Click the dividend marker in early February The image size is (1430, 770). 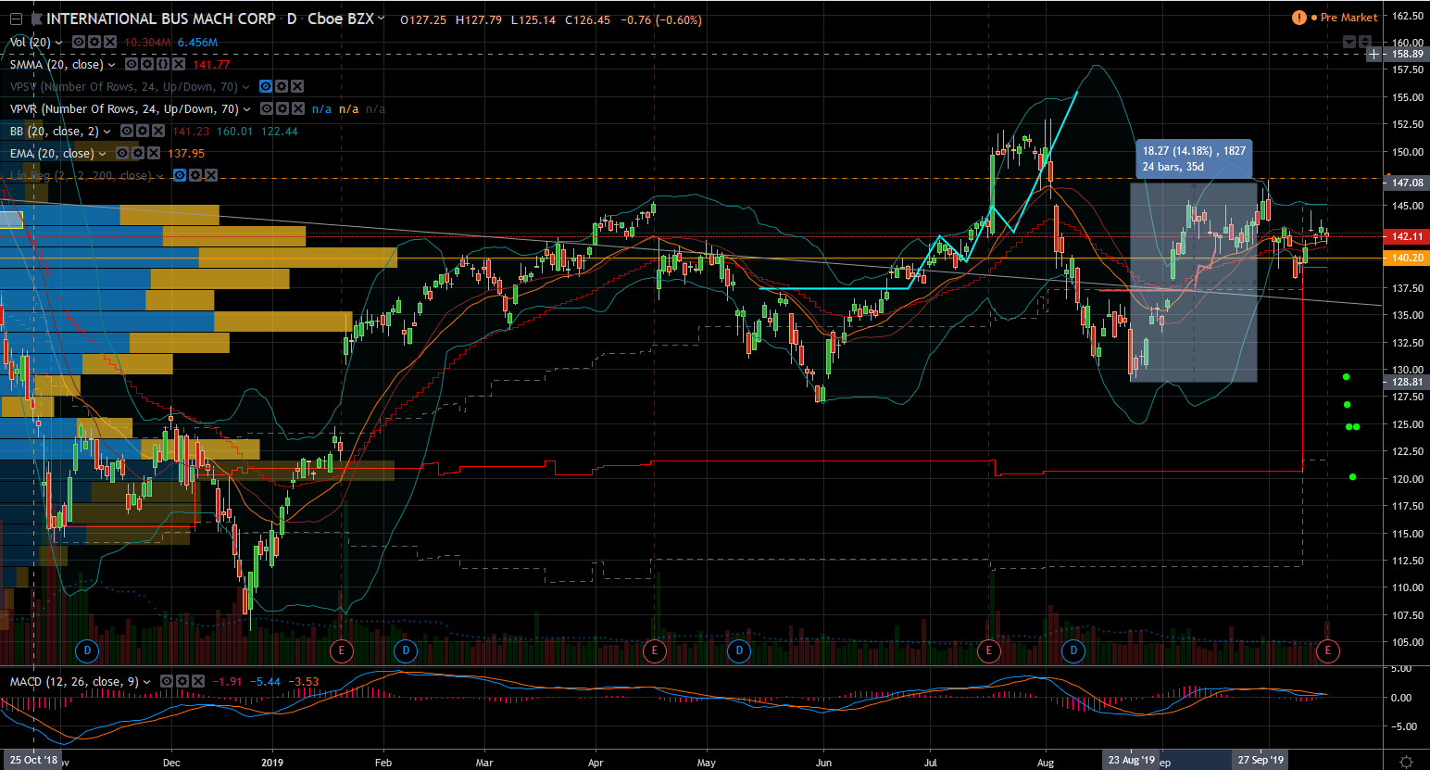click(405, 650)
